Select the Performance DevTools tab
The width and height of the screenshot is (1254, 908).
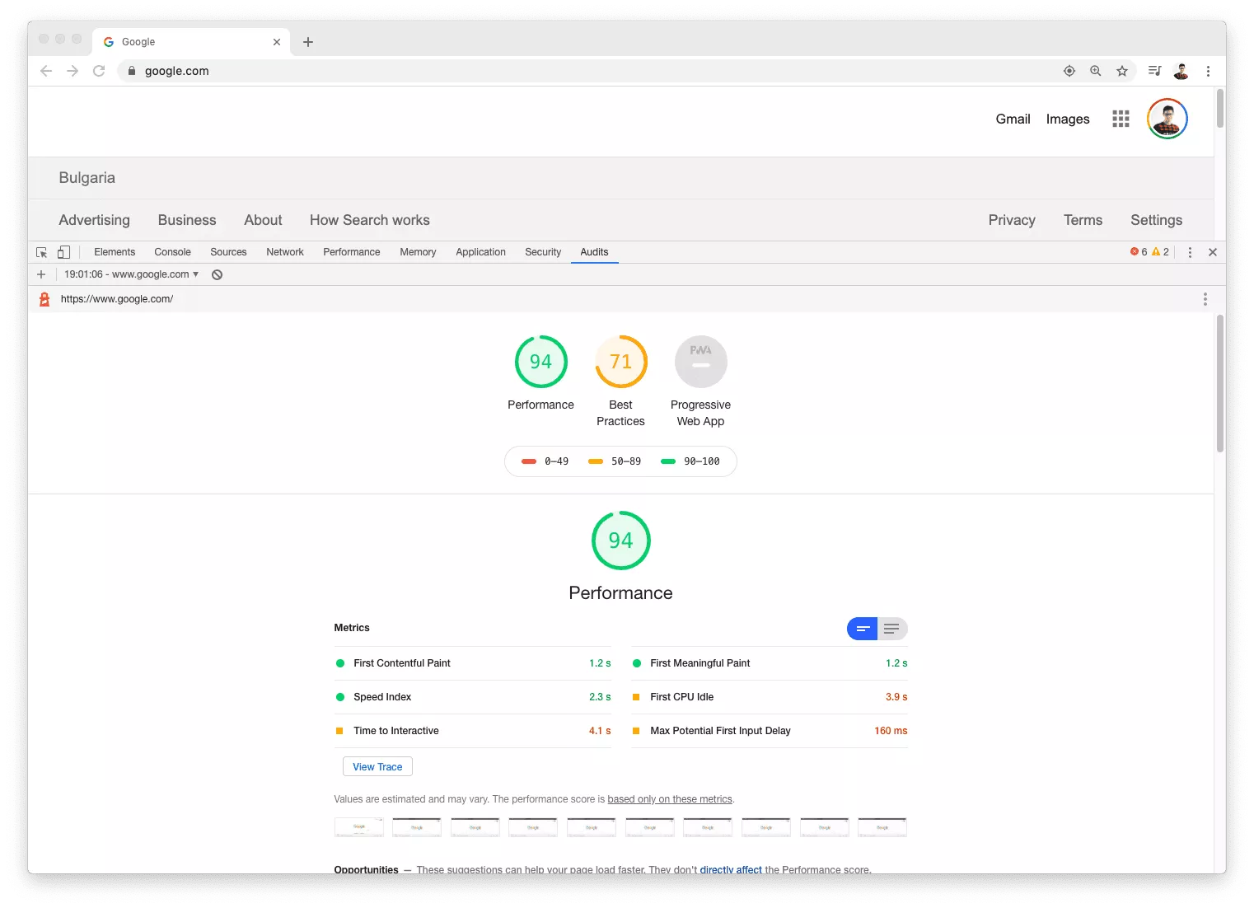pos(352,252)
